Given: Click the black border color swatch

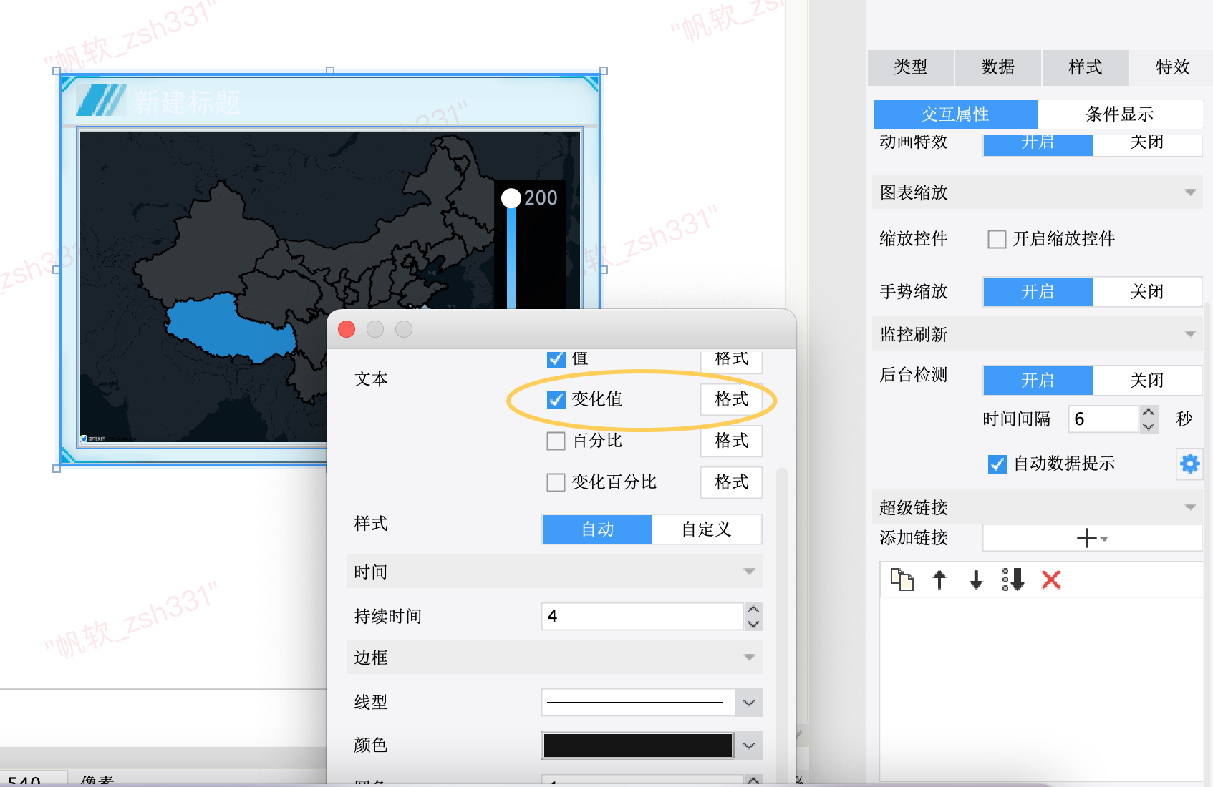Looking at the screenshot, I should click(x=637, y=746).
